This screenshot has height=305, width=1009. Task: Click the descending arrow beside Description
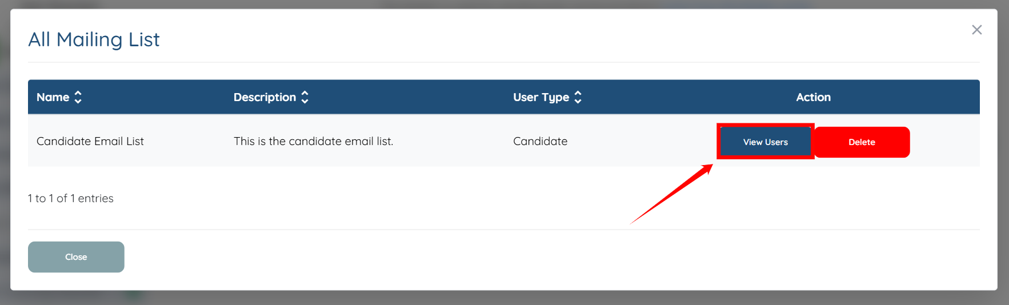point(305,101)
